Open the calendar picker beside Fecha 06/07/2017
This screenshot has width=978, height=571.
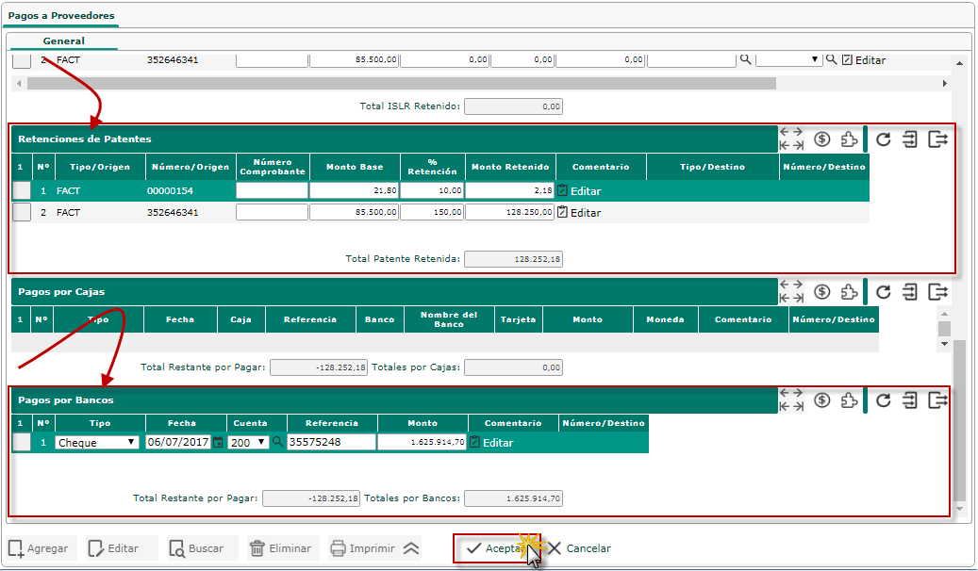(218, 442)
